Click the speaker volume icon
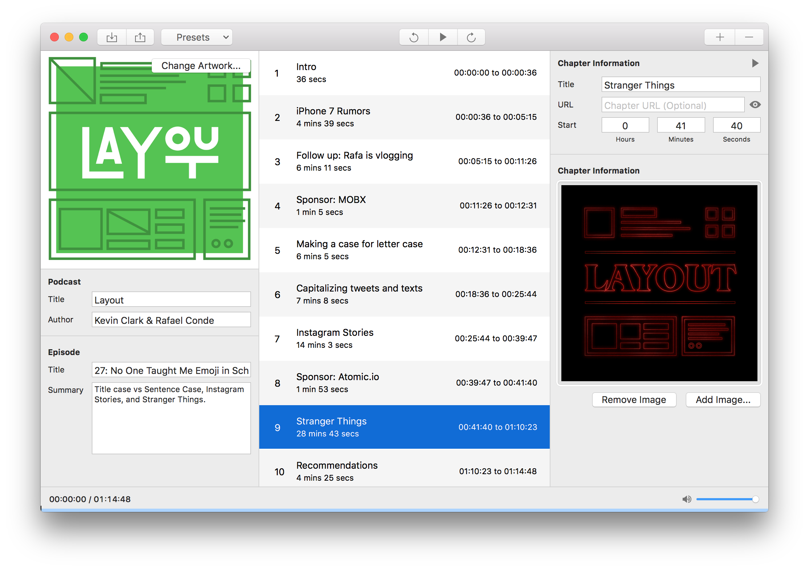The width and height of the screenshot is (809, 570). (x=686, y=499)
